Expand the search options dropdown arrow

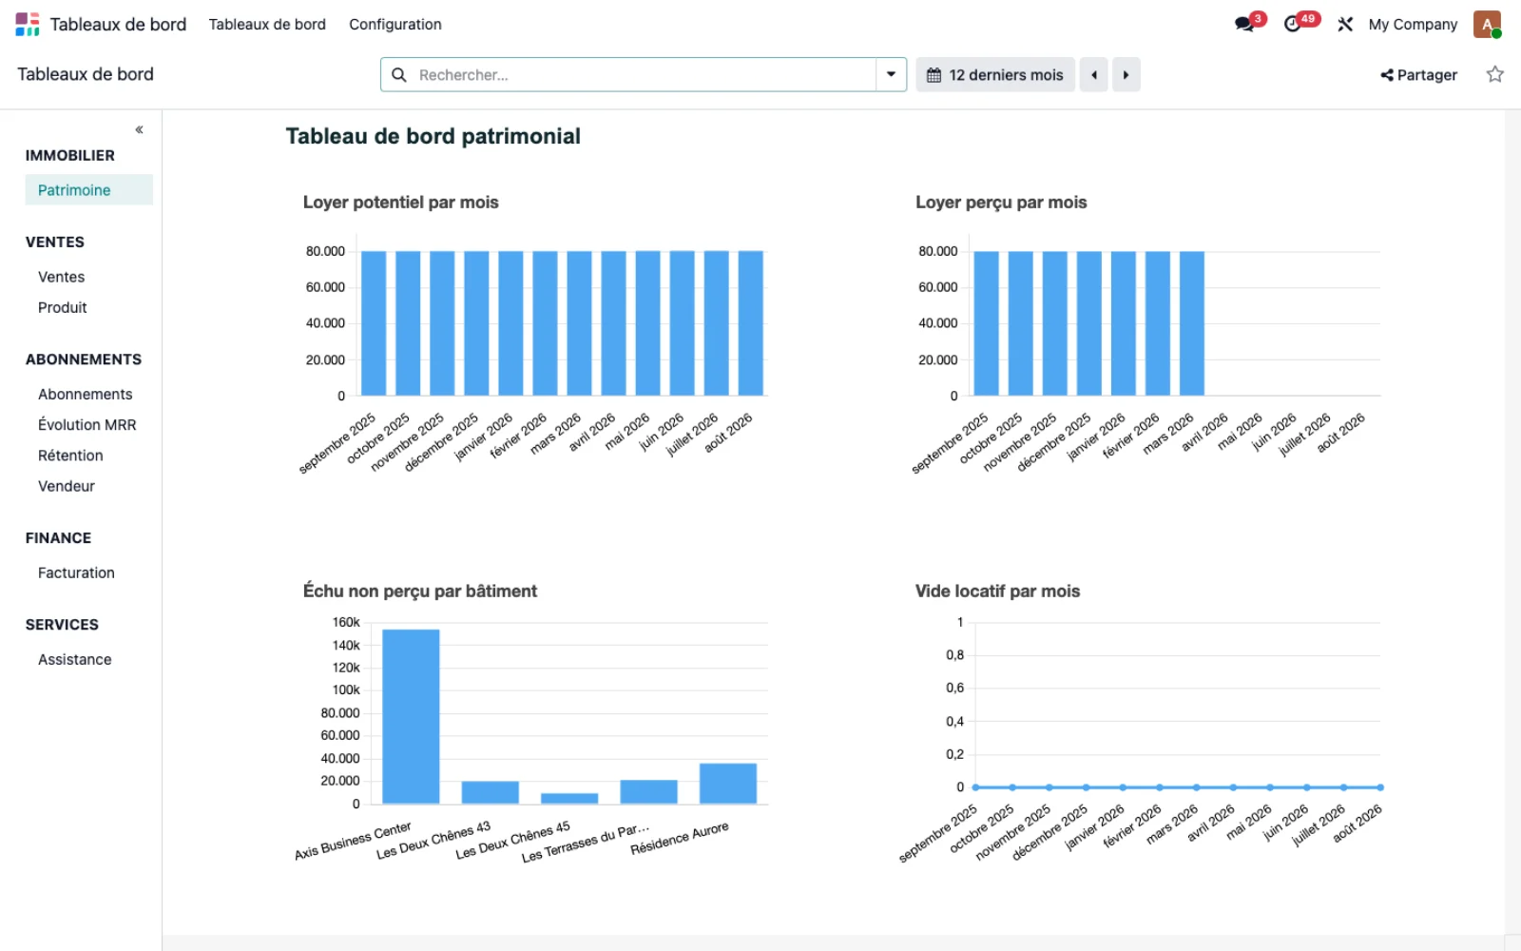pos(891,74)
